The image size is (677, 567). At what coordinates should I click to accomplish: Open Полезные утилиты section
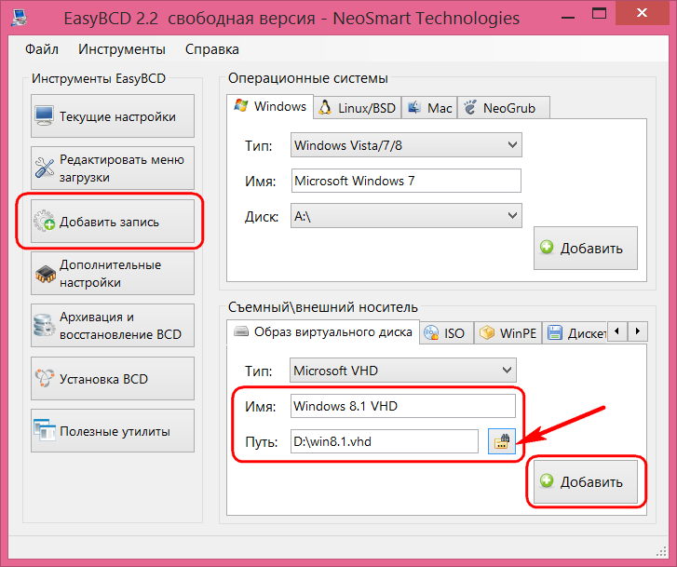pos(113,430)
